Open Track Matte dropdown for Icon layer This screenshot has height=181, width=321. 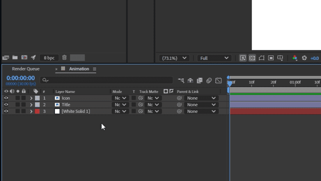click(x=153, y=98)
